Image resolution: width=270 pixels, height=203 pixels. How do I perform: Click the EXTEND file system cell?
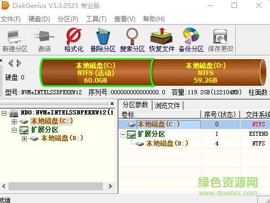[258, 134]
